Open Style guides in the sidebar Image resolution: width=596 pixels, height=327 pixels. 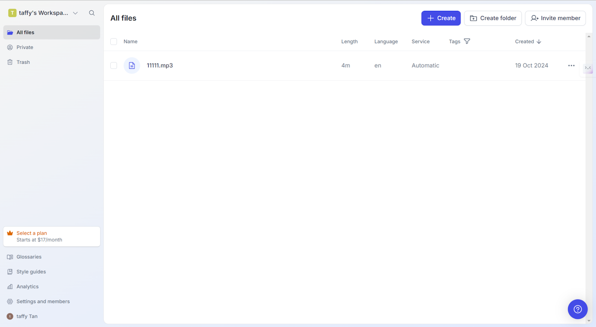pos(52,272)
